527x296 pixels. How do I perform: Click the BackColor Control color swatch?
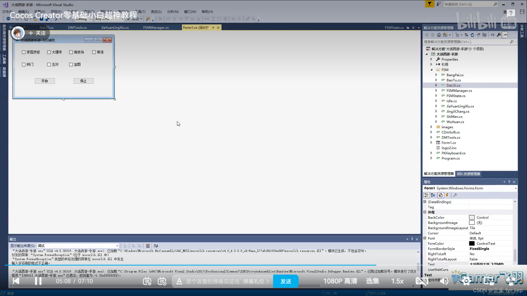[472, 217]
